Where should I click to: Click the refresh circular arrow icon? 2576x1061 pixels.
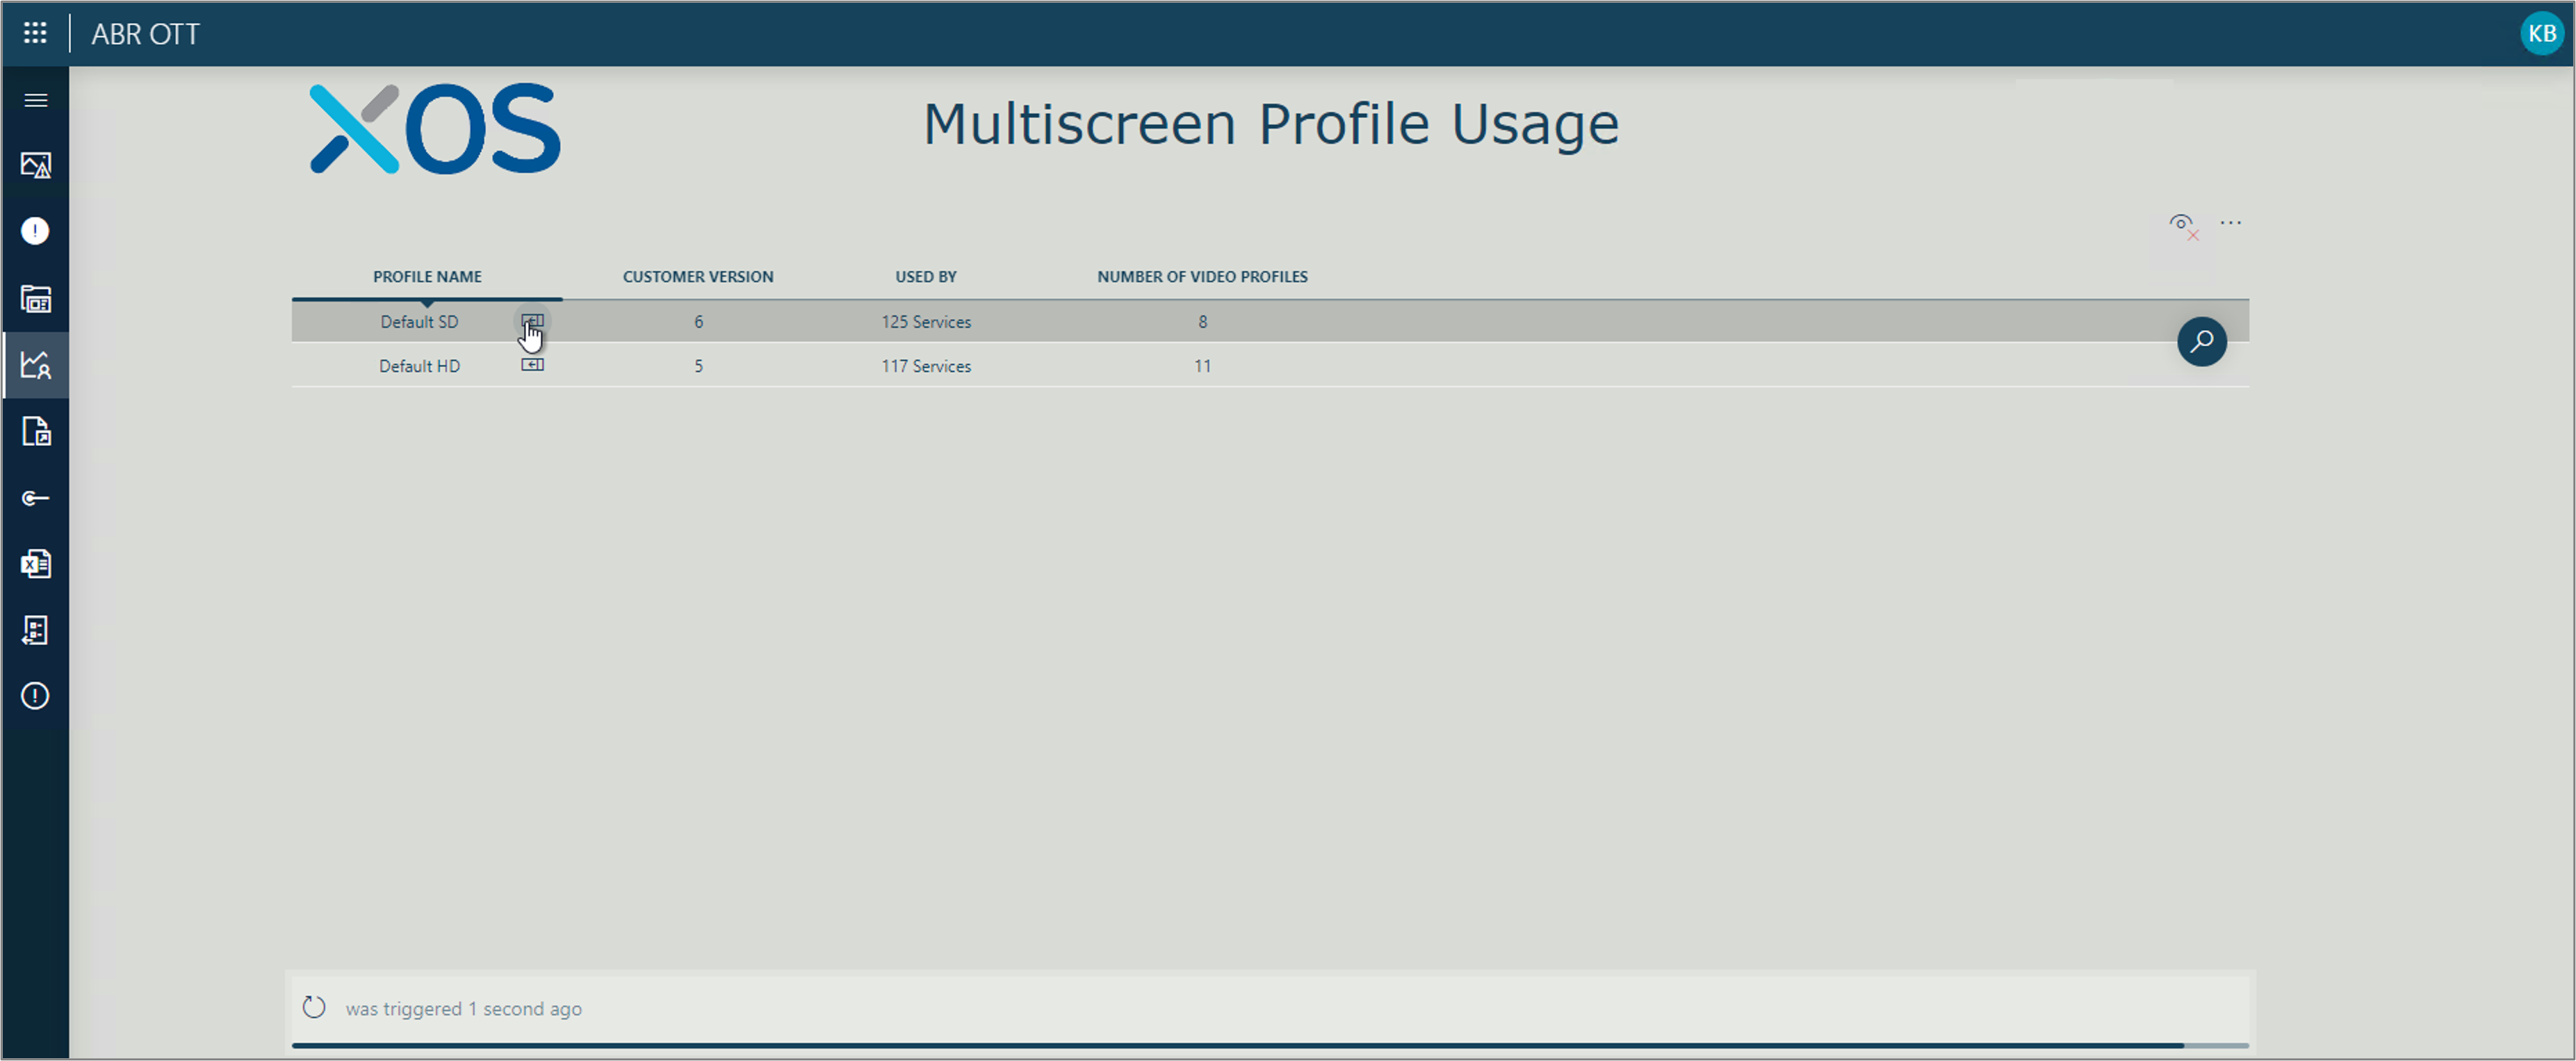(x=314, y=1007)
